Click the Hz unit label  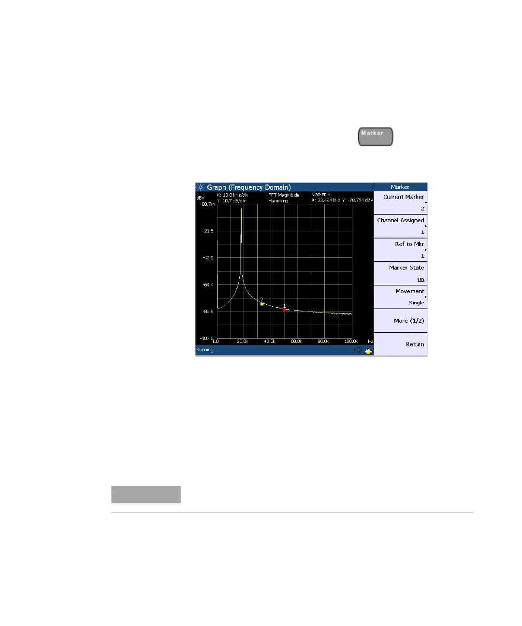[371, 341]
